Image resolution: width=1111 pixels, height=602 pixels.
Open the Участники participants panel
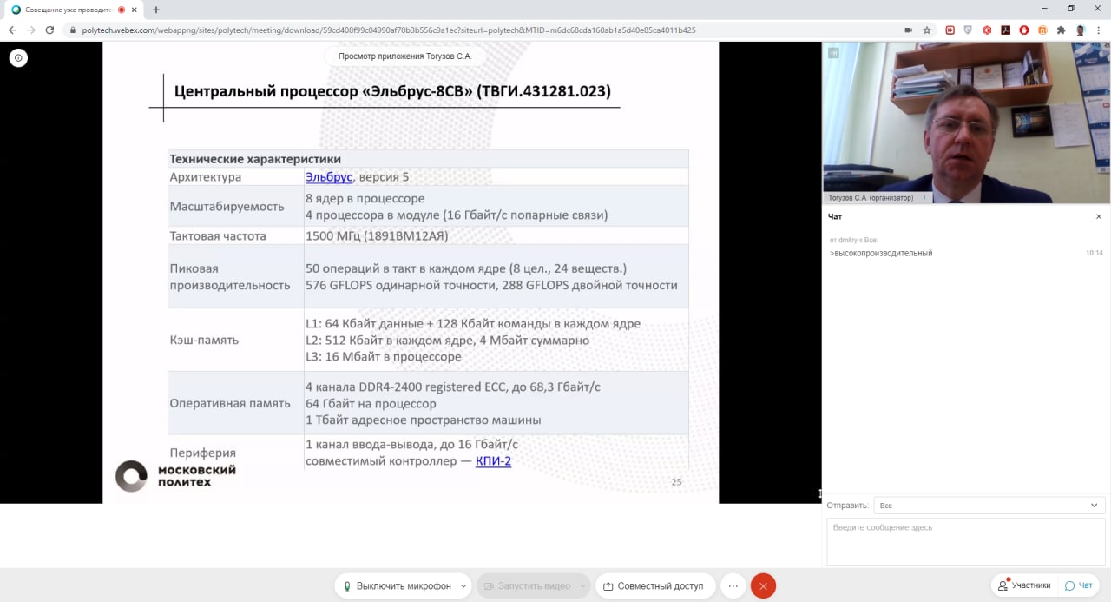coord(1024,585)
